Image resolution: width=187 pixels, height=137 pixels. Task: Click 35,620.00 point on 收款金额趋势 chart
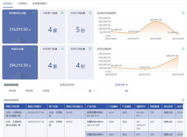point(145,69)
